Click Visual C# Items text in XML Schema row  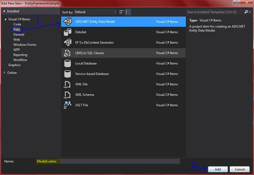167,95
